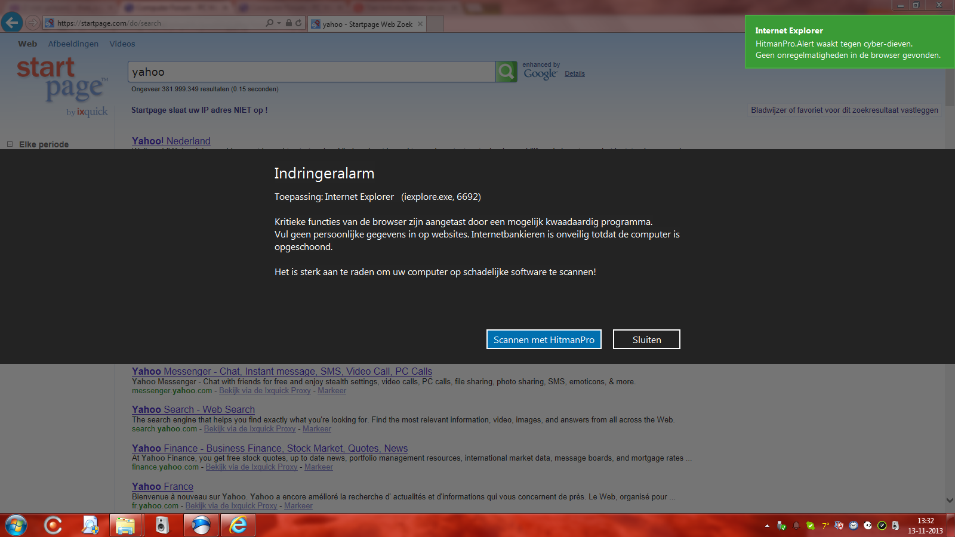Go back with the browser back arrow

pos(11,23)
